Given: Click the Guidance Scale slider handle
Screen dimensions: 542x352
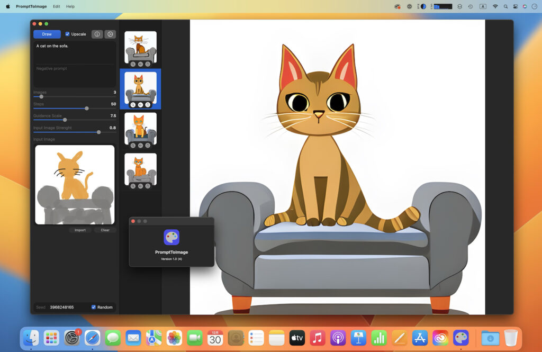Looking at the screenshot, I should coord(65,120).
